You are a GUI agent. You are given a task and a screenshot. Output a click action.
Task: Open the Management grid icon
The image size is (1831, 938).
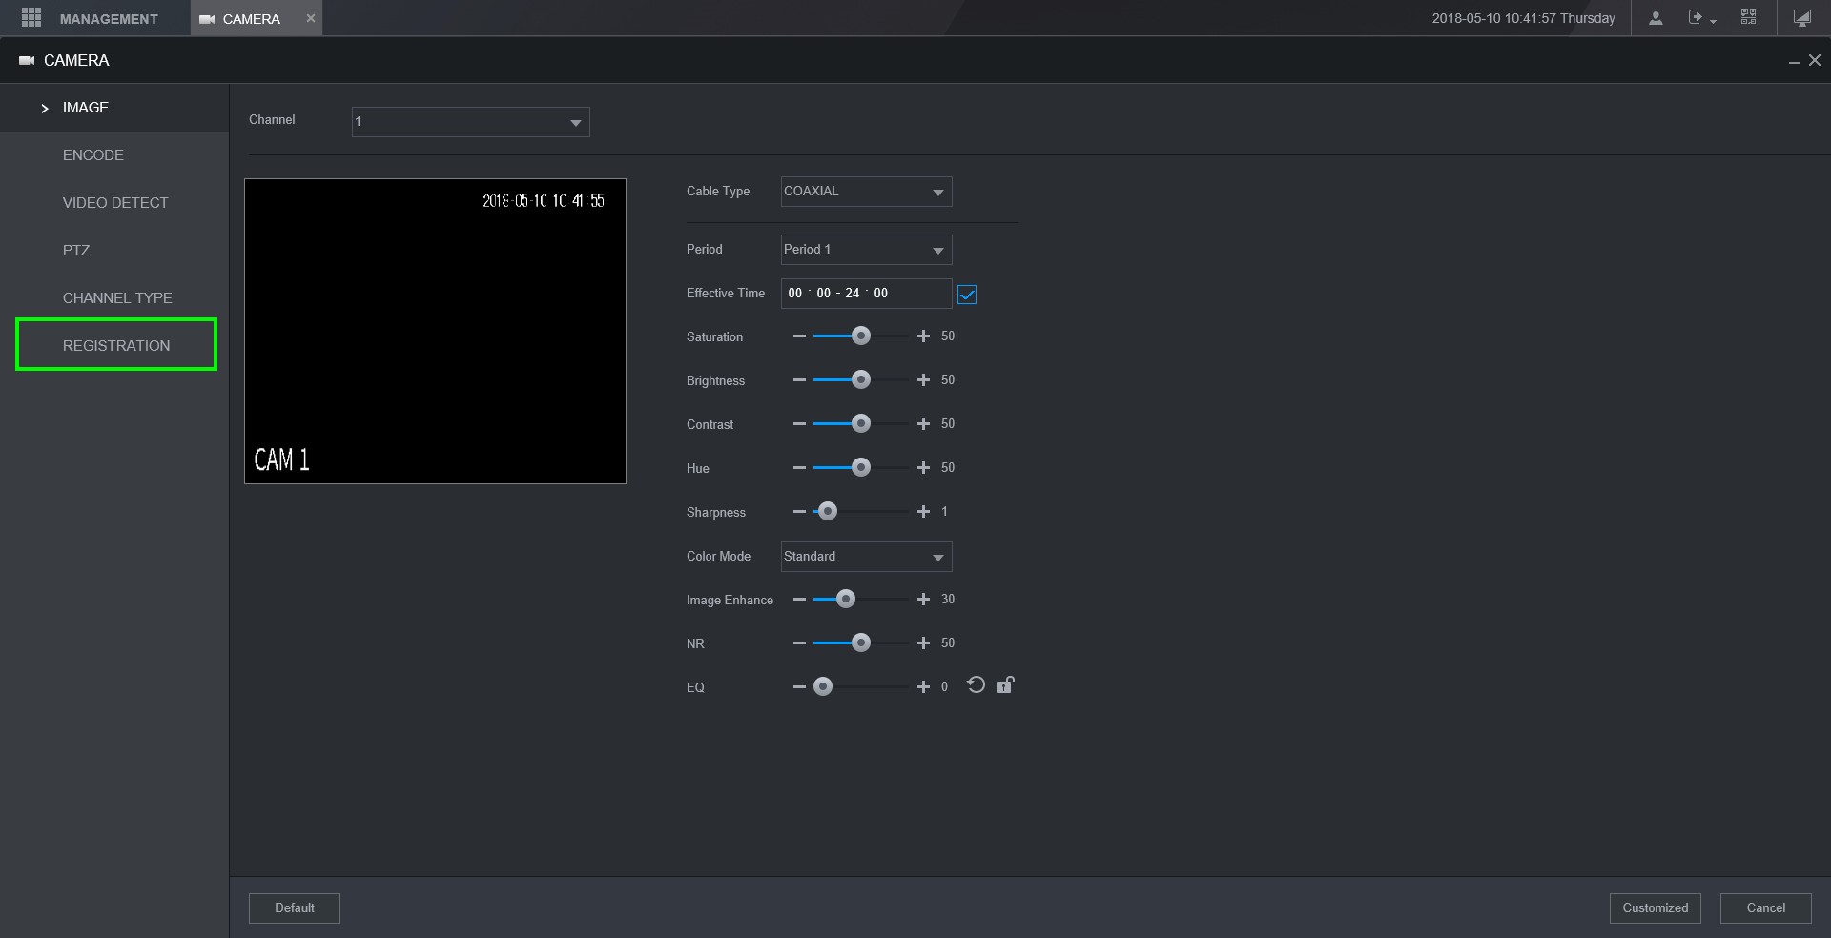click(x=31, y=17)
